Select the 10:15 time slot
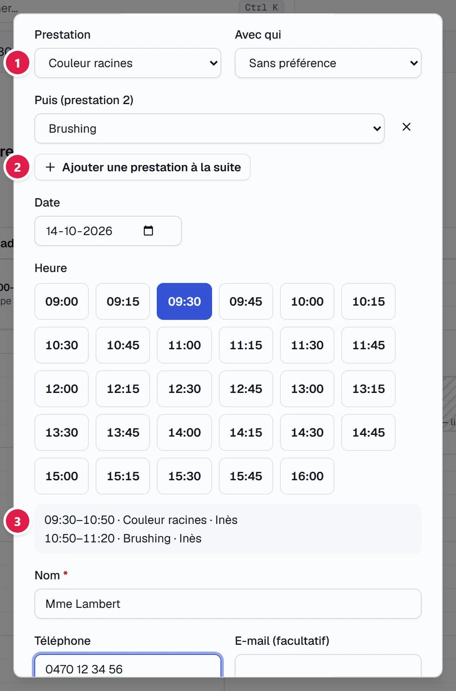 368,301
